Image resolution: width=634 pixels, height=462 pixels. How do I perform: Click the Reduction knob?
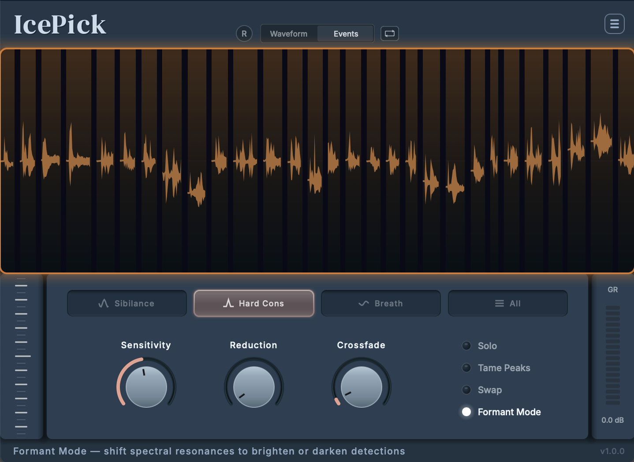254,387
